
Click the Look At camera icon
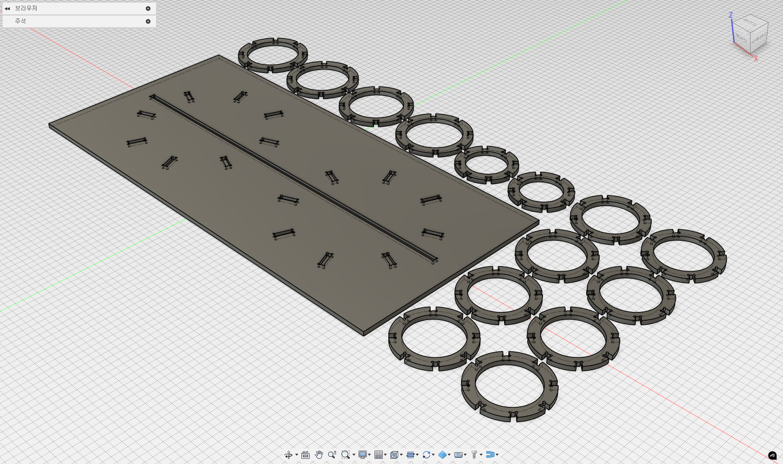pyautogui.click(x=305, y=455)
